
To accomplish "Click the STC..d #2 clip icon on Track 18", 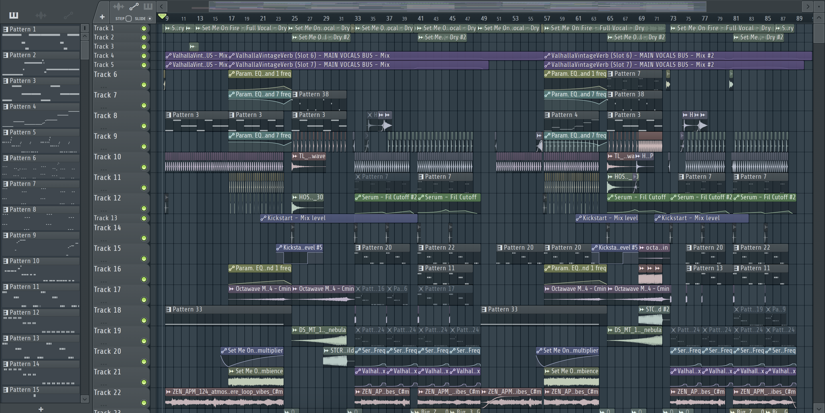I will 642,309.
